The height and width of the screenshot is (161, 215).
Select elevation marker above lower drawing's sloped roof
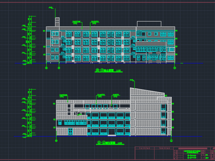132,80
